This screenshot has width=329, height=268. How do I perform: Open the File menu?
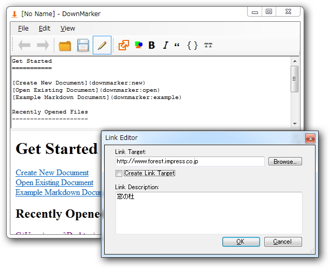[x=23, y=29]
